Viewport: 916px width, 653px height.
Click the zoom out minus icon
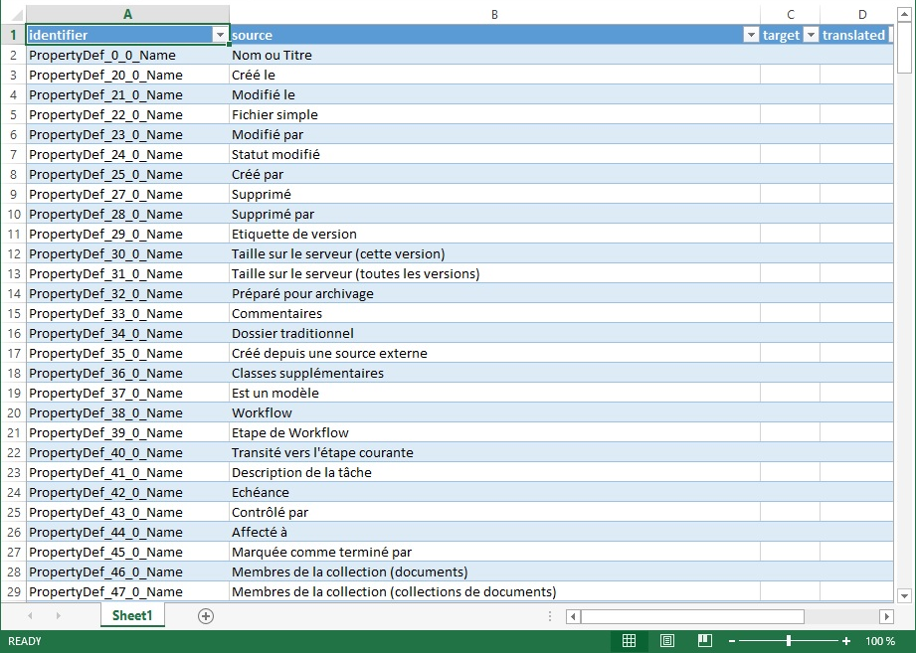pos(732,641)
